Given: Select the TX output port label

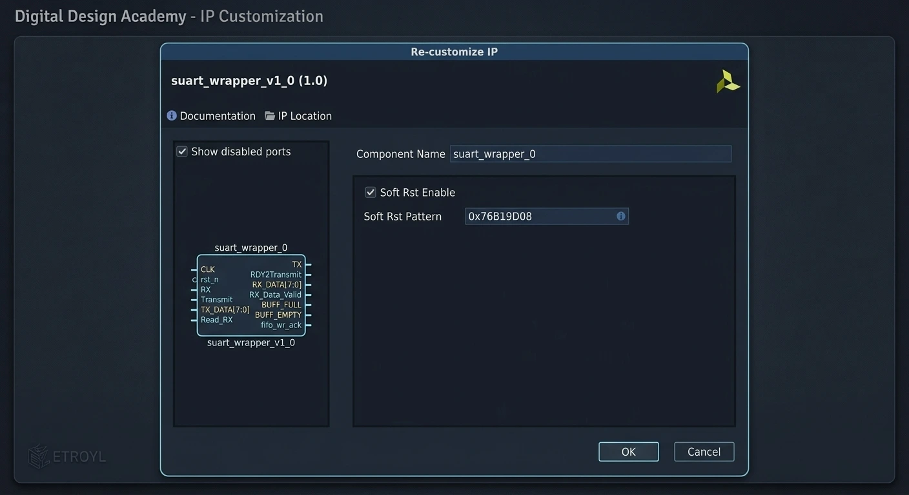Looking at the screenshot, I should pyautogui.click(x=297, y=264).
